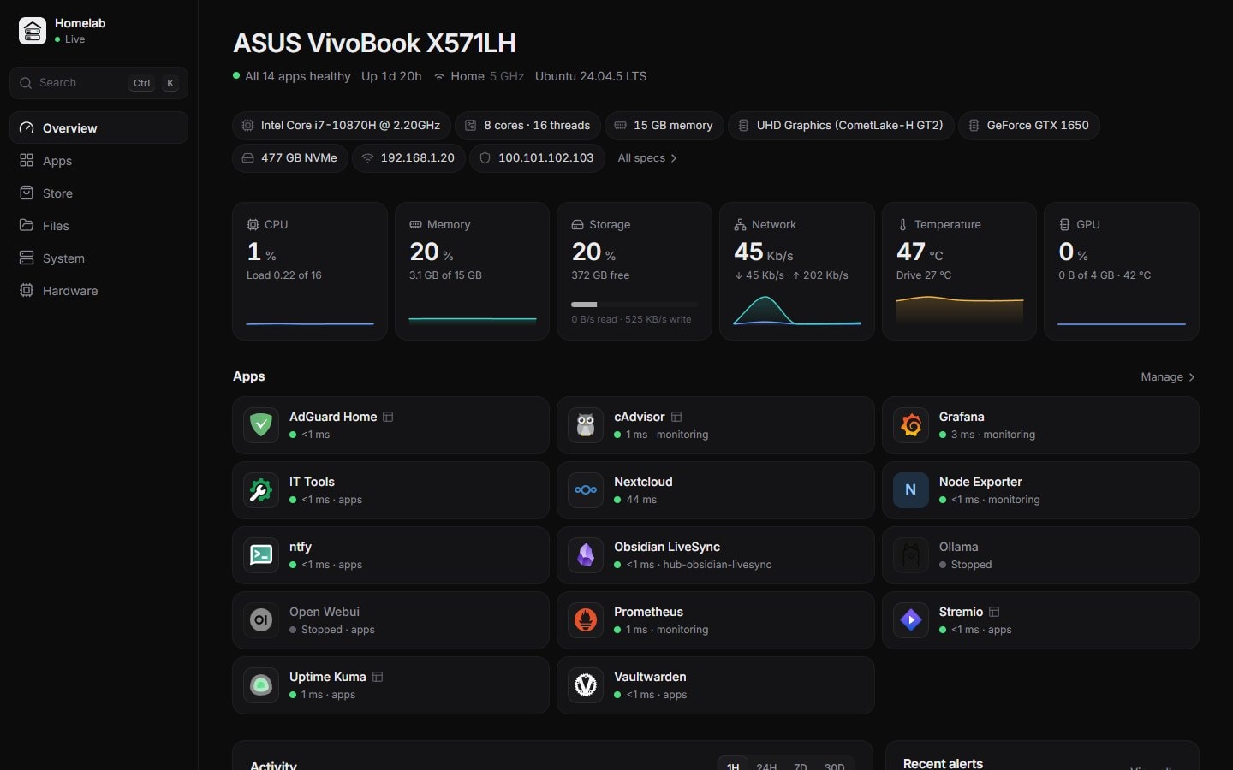The width and height of the screenshot is (1233, 770).
Task: Open the Network metric card
Action: pos(797,271)
